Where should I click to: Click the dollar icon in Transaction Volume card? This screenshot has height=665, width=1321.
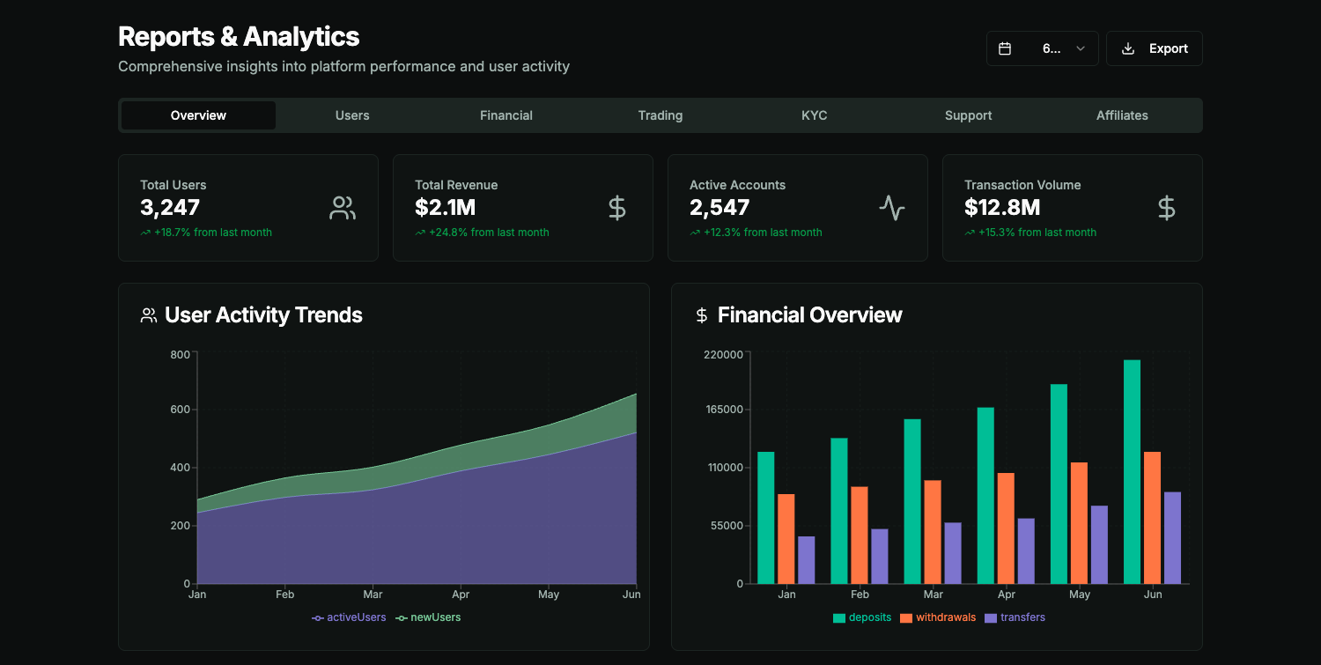coord(1166,208)
